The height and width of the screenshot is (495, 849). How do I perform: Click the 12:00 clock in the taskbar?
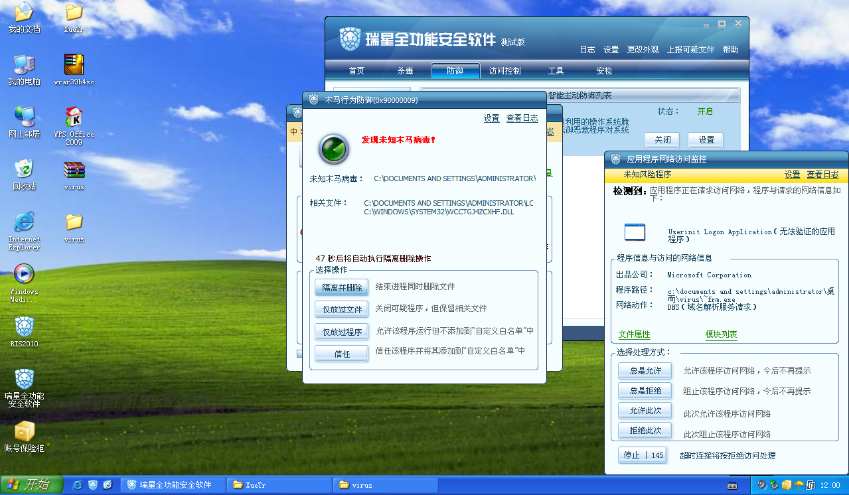coord(830,485)
